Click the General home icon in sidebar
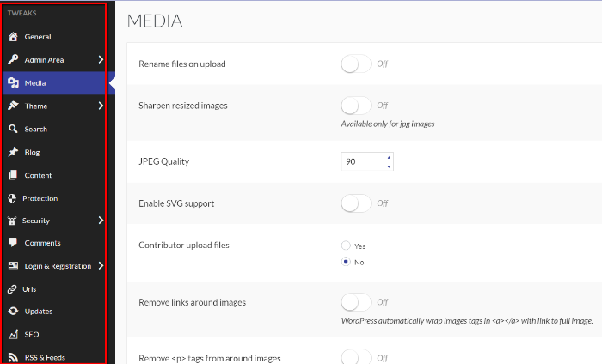The image size is (602, 364). coord(13,37)
